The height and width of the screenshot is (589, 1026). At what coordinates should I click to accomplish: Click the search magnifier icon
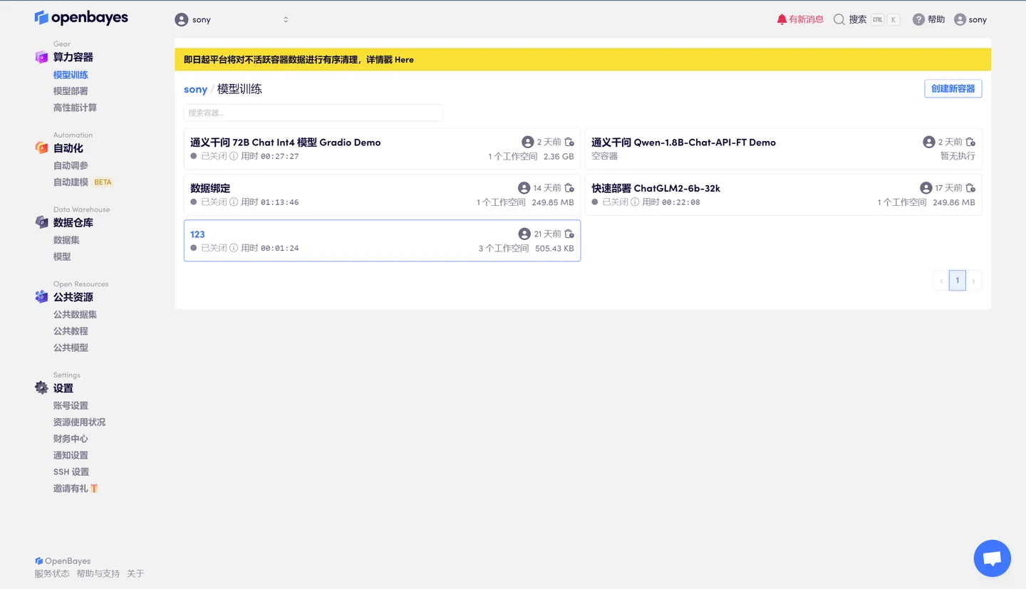(839, 19)
